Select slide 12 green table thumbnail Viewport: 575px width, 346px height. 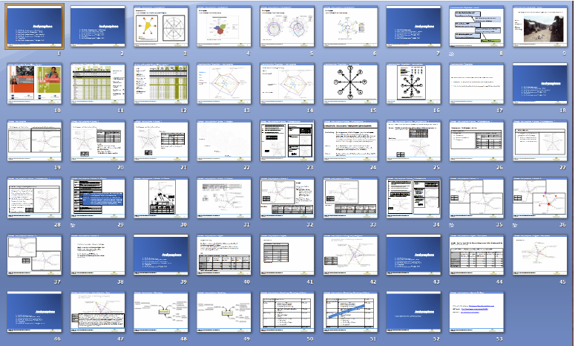pos(161,84)
